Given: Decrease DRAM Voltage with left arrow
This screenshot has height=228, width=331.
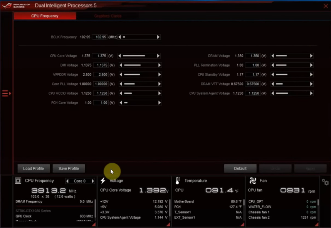Looking at the screenshot, I should [x=272, y=56].
